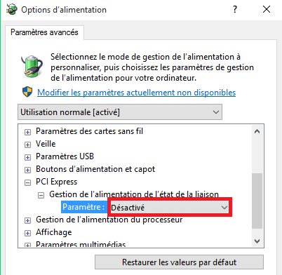Click Modifier les paramètres actuellement non disponibles

137,93
